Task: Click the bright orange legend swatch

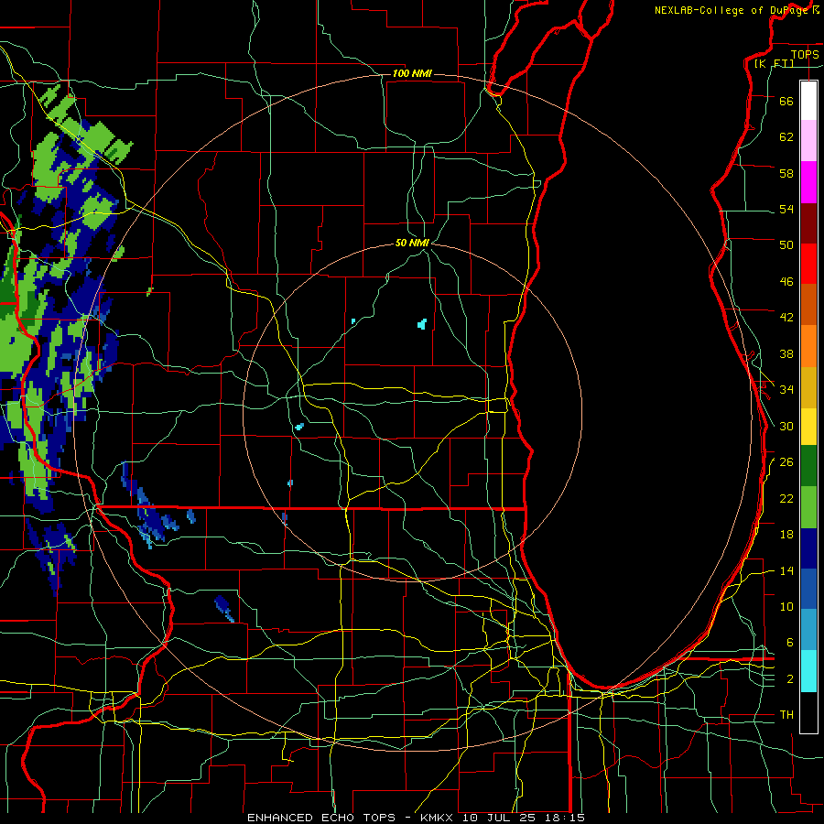Action: (x=808, y=346)
